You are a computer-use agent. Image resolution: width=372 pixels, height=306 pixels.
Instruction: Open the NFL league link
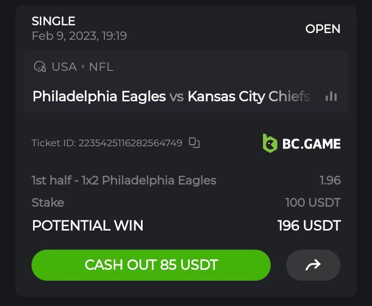[x=101, y=67]
